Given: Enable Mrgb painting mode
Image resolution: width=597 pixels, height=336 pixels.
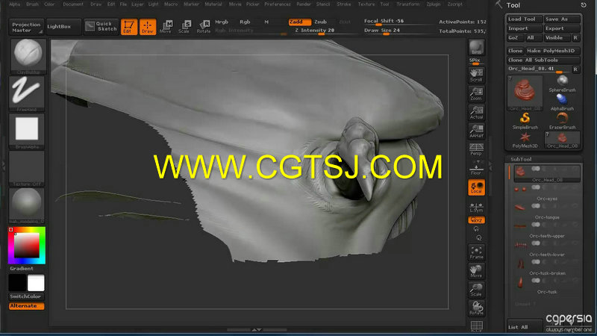Looking at the screenshot, I should coord(222,22).
